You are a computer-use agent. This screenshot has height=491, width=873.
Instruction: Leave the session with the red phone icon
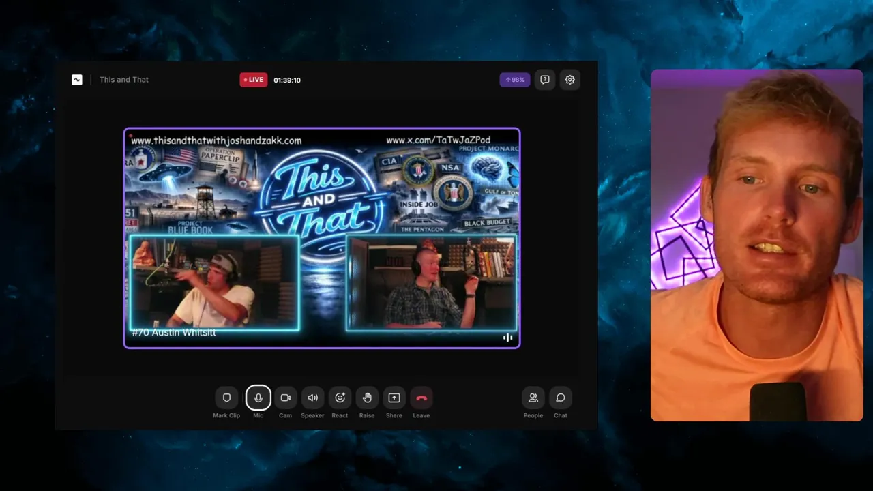[x=421, y=398]
